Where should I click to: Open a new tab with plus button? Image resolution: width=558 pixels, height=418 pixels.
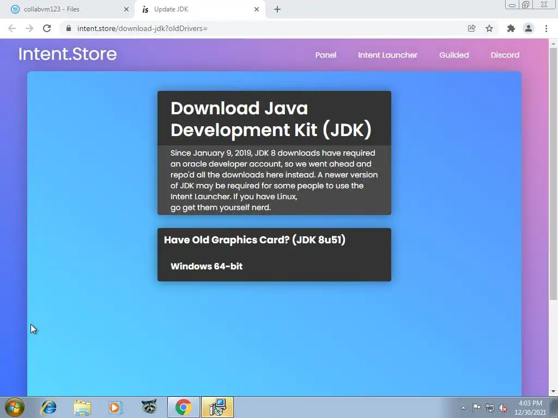[x=277, y=10]
